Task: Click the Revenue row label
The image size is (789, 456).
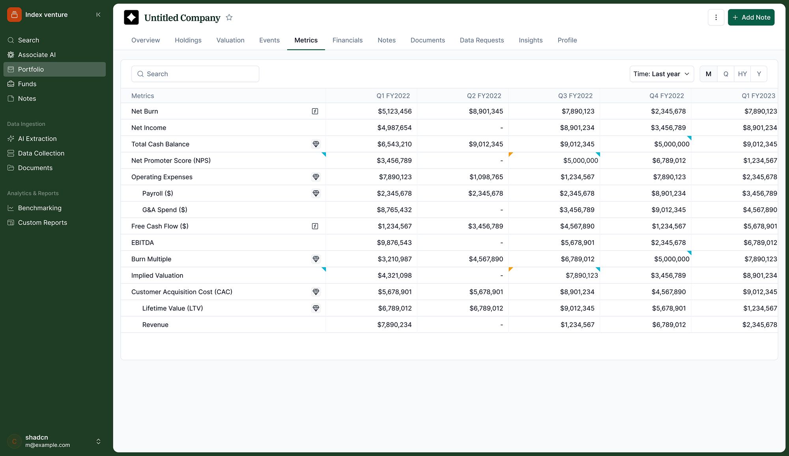Action: [155, 325]
